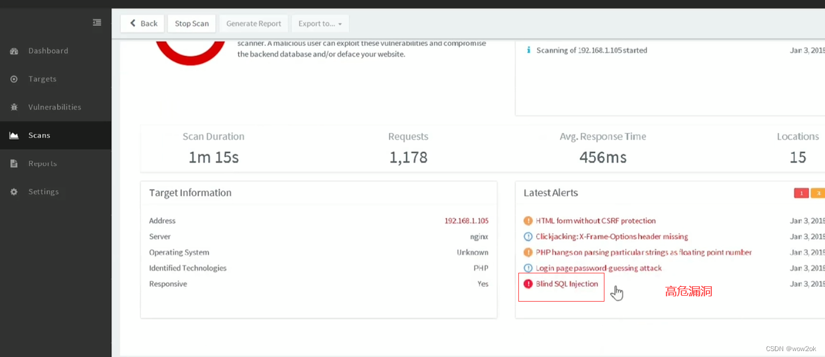Screen dimensions: 825x357
Task: Open the Clickjacking X-Frame-Options alert
Action: point(612,237)
